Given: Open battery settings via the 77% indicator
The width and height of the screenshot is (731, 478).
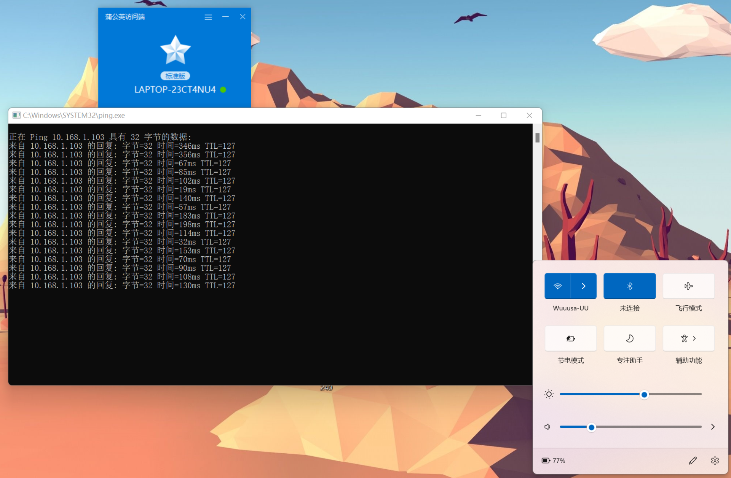Looking at the screenshot, I should pos(553,461).
